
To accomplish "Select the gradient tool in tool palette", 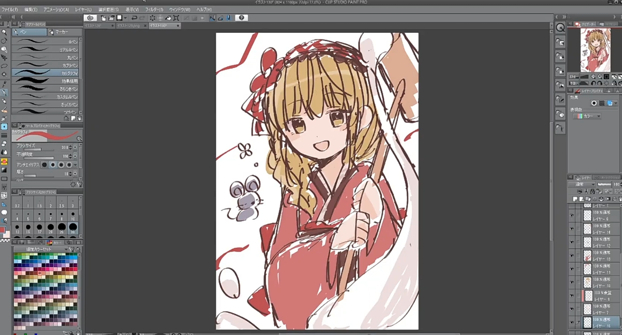I will point(4,170).
